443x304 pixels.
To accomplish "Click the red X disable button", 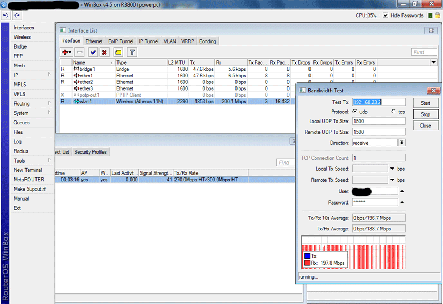I will [x=105, y=52].
